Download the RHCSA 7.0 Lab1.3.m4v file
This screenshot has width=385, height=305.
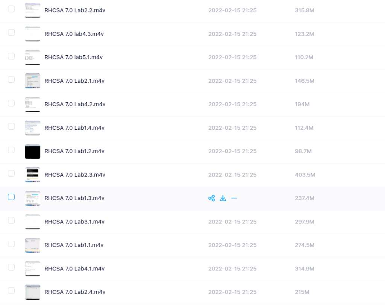[223, 198]
